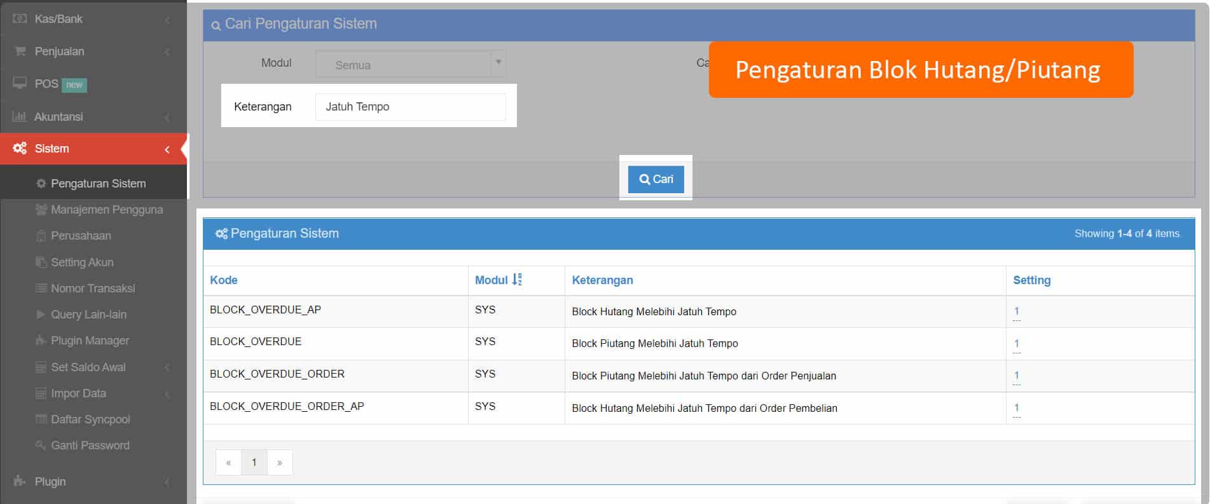Click the Ganti Password key icon
Viewport: 1210px width, 504px height.
(41, 446)
